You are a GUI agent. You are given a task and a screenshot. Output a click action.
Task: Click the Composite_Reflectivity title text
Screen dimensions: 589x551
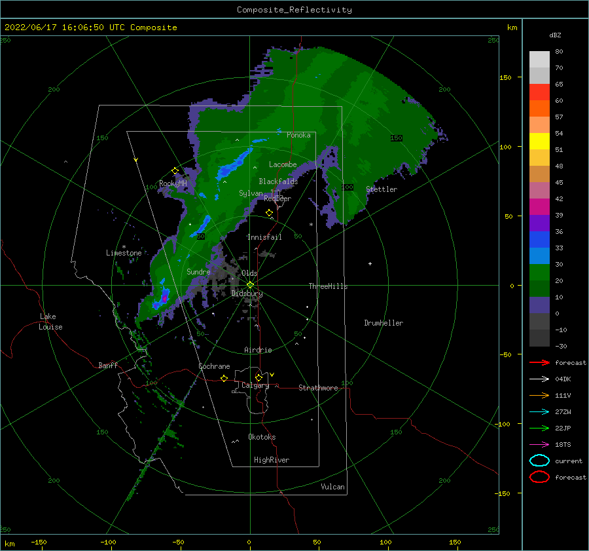[294, 10]
